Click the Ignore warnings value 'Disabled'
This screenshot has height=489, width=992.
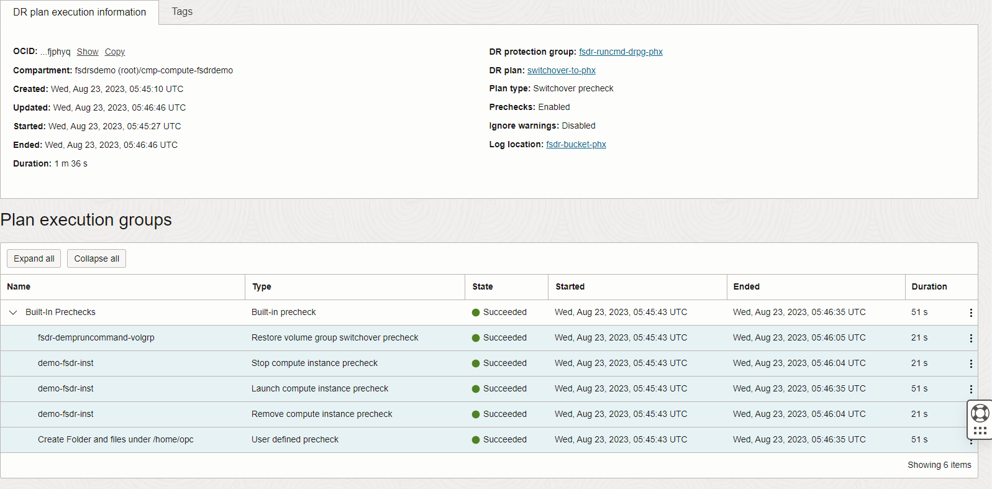[578, 126]
